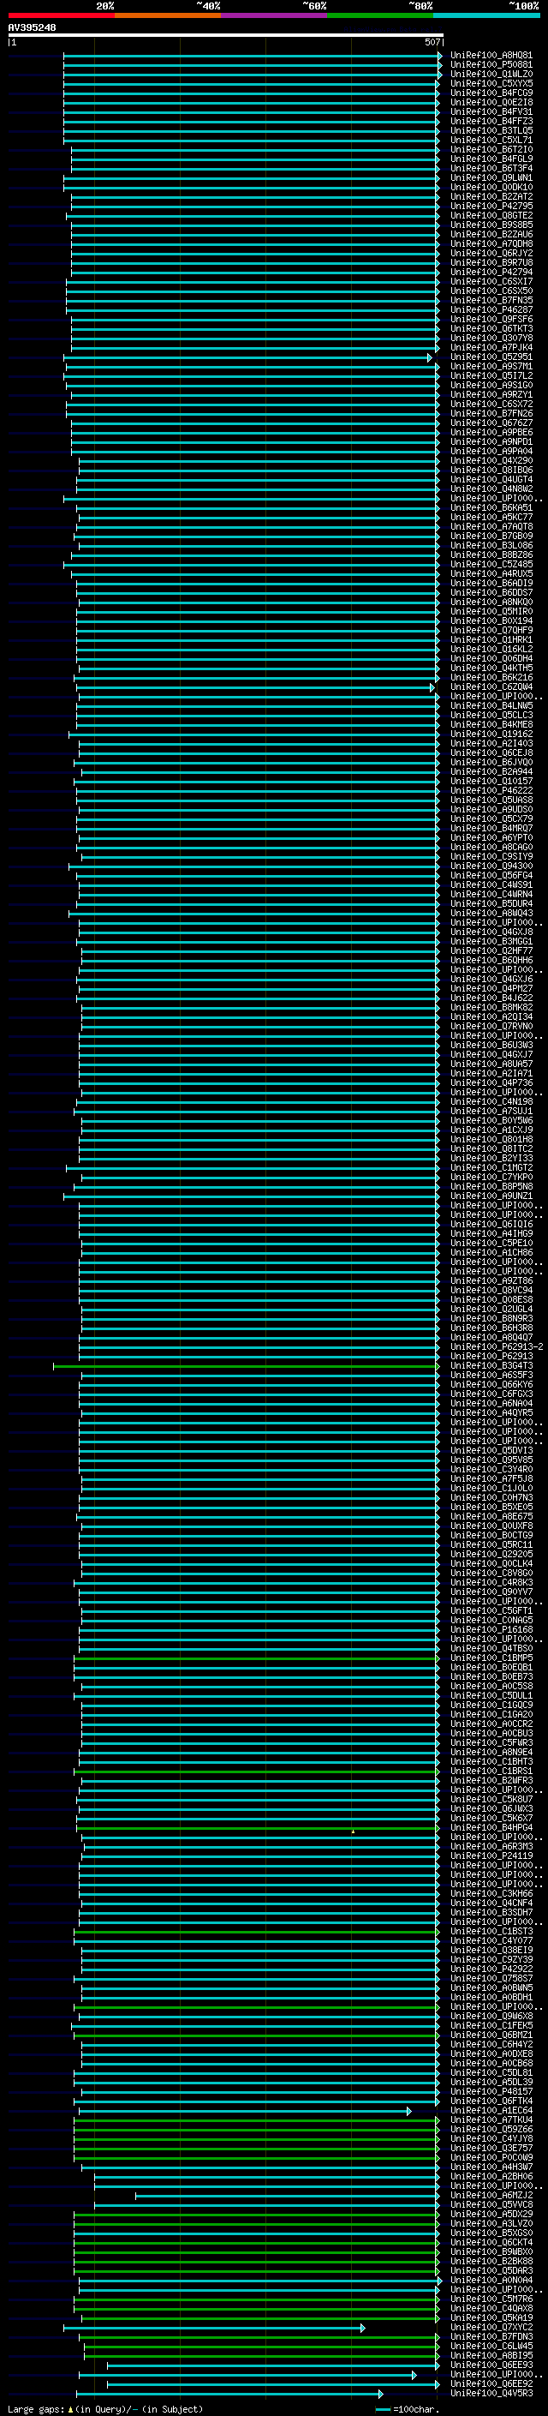Select the UniRef100_Q307Y8 label
This screenshot has height=2416, width=548.
[491, 338]
